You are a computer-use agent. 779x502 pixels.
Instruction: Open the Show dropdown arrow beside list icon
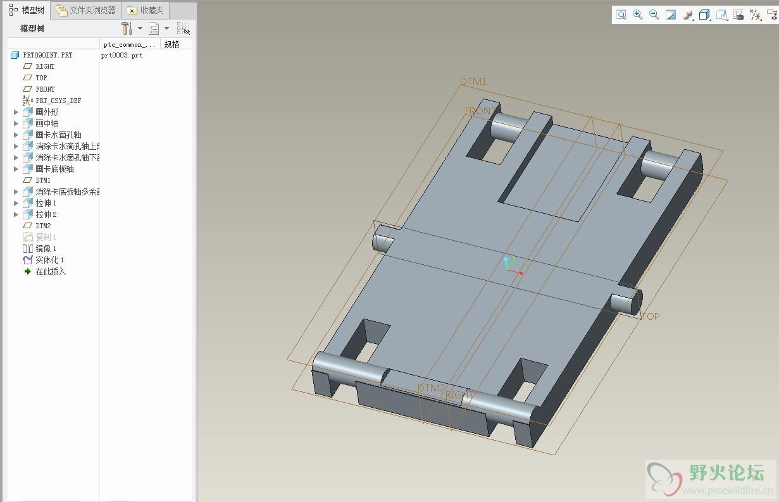(166, 28)
